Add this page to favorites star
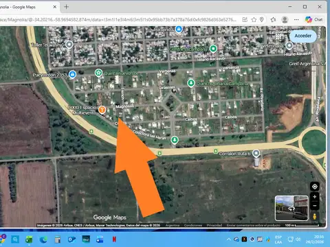Viewport: 330px width, 247px height. click(254, 20)
